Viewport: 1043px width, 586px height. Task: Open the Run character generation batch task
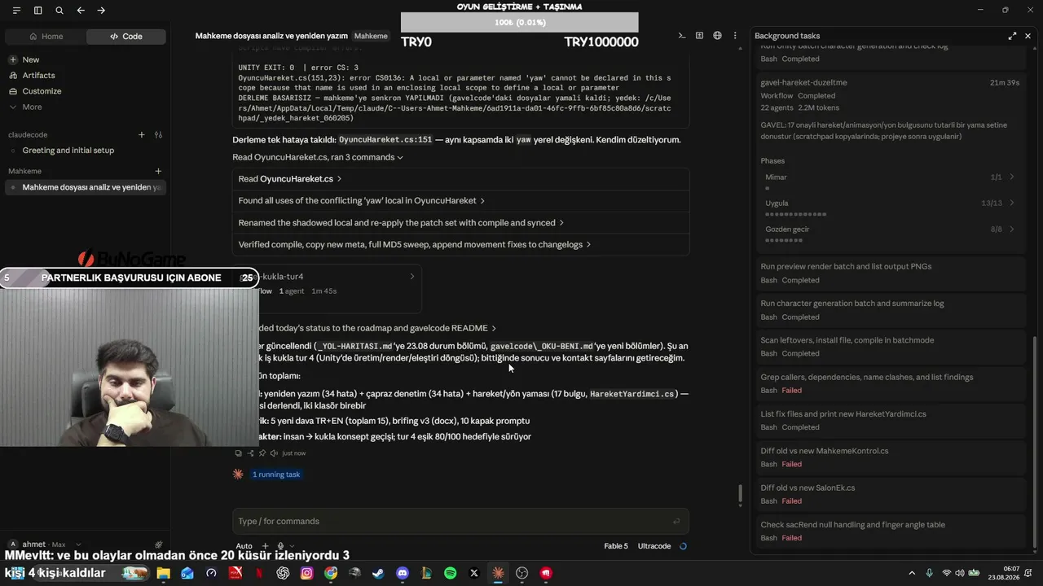[x=890, y=310]
